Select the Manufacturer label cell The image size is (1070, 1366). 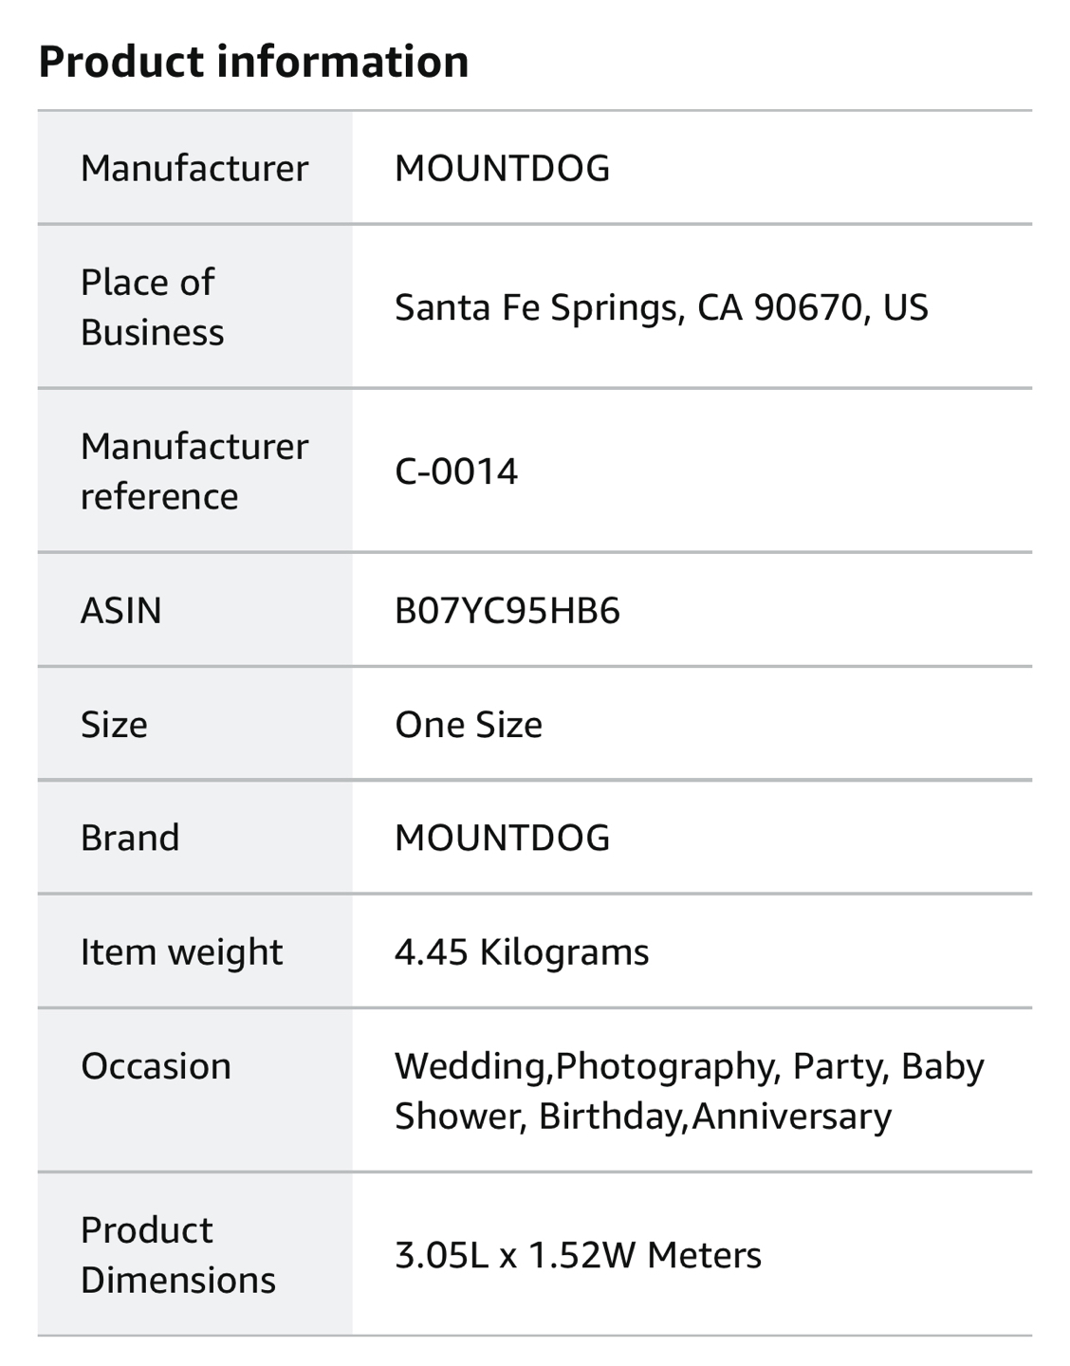pos(194,168)
